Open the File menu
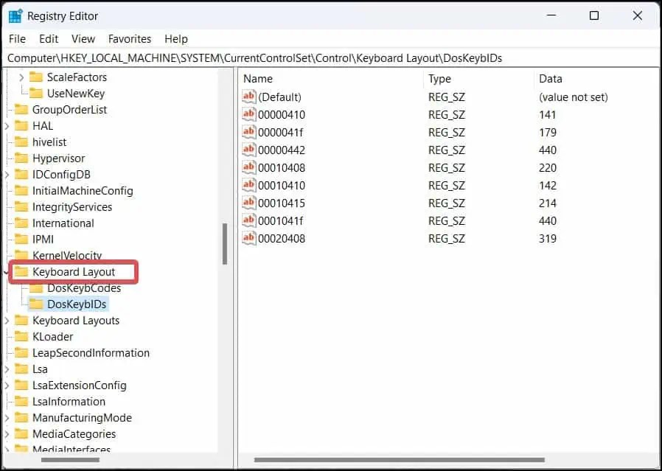The height and width of the screenshot is (471, 662). (x=16, y=38)
